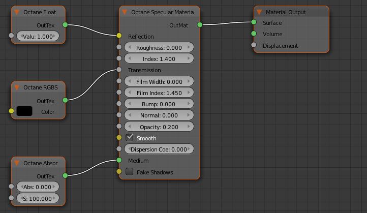The width and height of the screenshot is (367, 213).
Task: Click the Opacity: 0.200 field
Action: pos(159,127)
